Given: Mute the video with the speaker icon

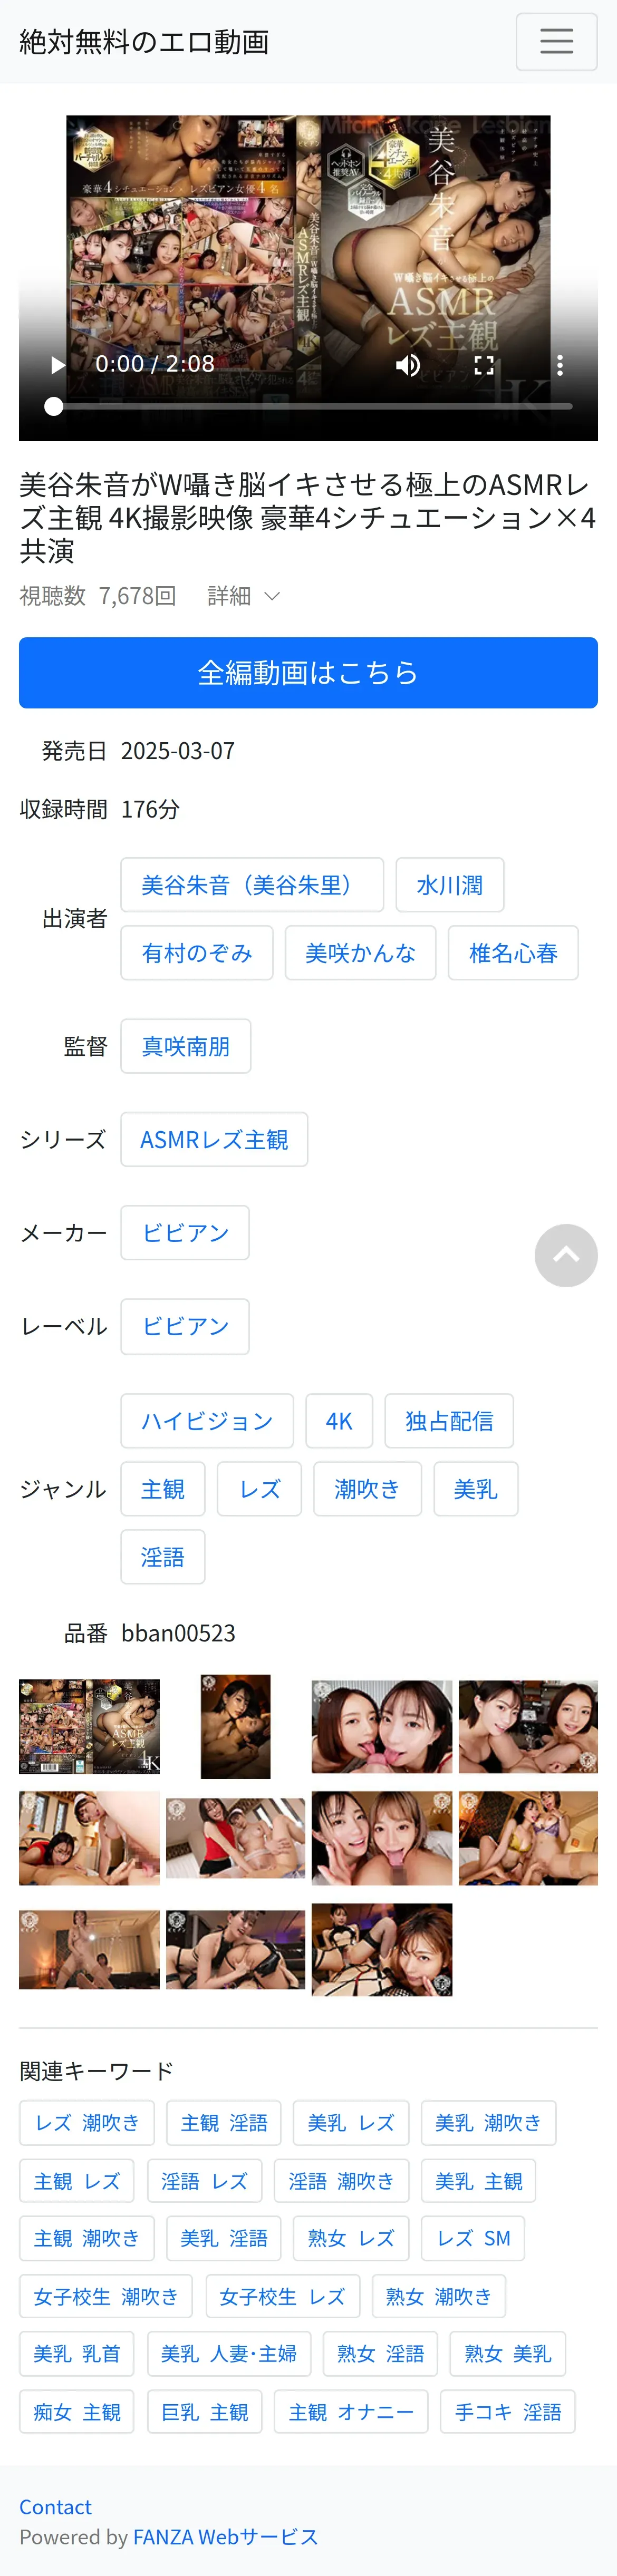Looking at the screenshot, I should pos(408,365).
